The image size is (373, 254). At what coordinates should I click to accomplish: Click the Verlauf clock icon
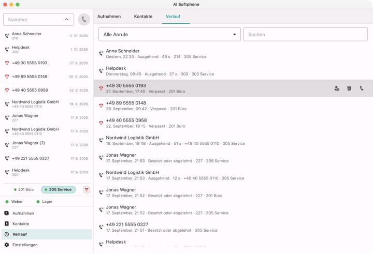(7, 234)
